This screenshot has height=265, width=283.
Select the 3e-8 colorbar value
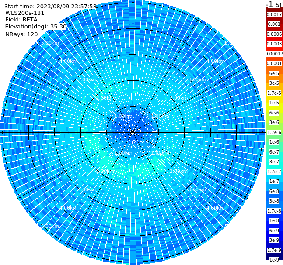coord(274,201)
